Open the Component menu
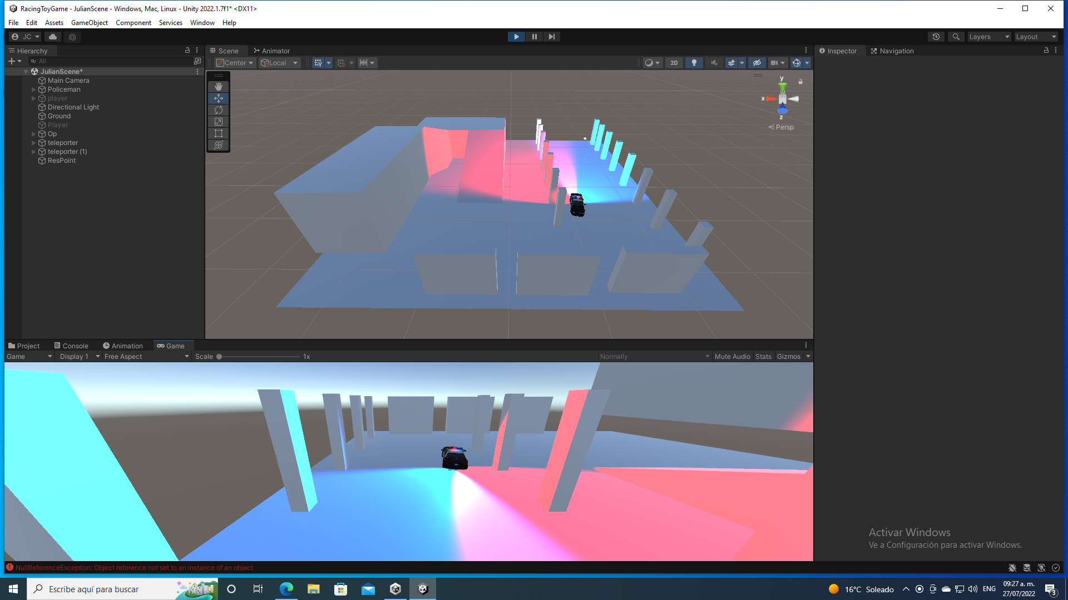This screenshot has height=600, width=1068. point(133,23)
